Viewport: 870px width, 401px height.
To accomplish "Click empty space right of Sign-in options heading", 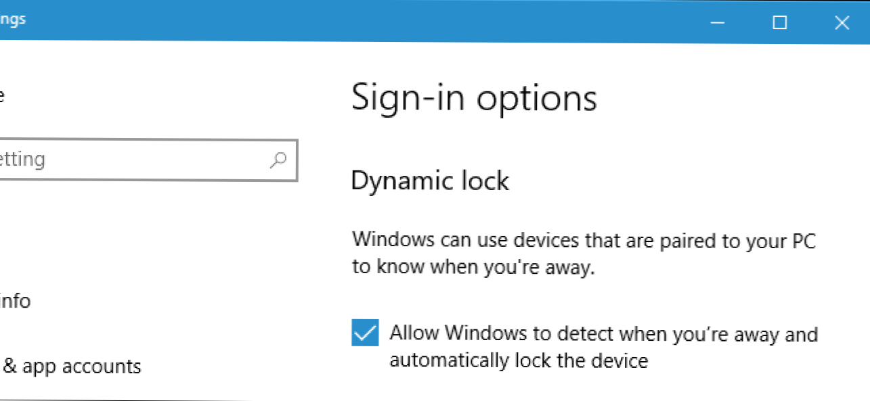I will point(731,98).
